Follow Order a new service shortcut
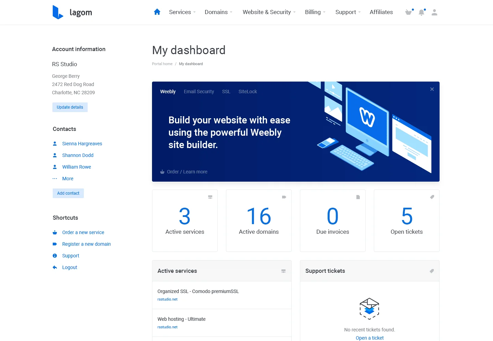This screenshot has height=341, width=493. [83, 232]
